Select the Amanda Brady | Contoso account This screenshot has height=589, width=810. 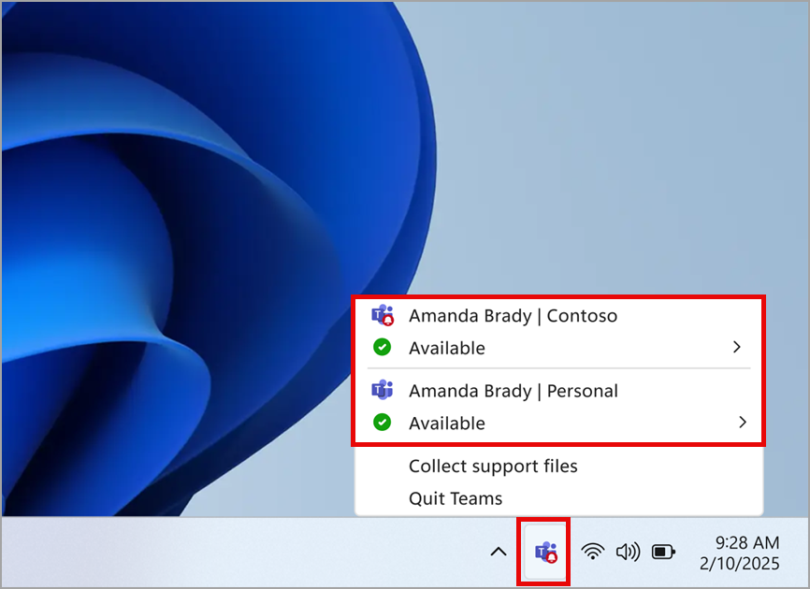click(x=513, y=315)
